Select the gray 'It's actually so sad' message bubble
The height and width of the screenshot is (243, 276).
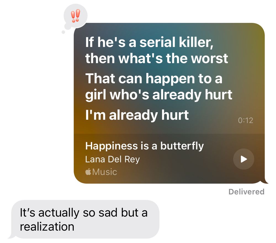[x=84, y=219]
